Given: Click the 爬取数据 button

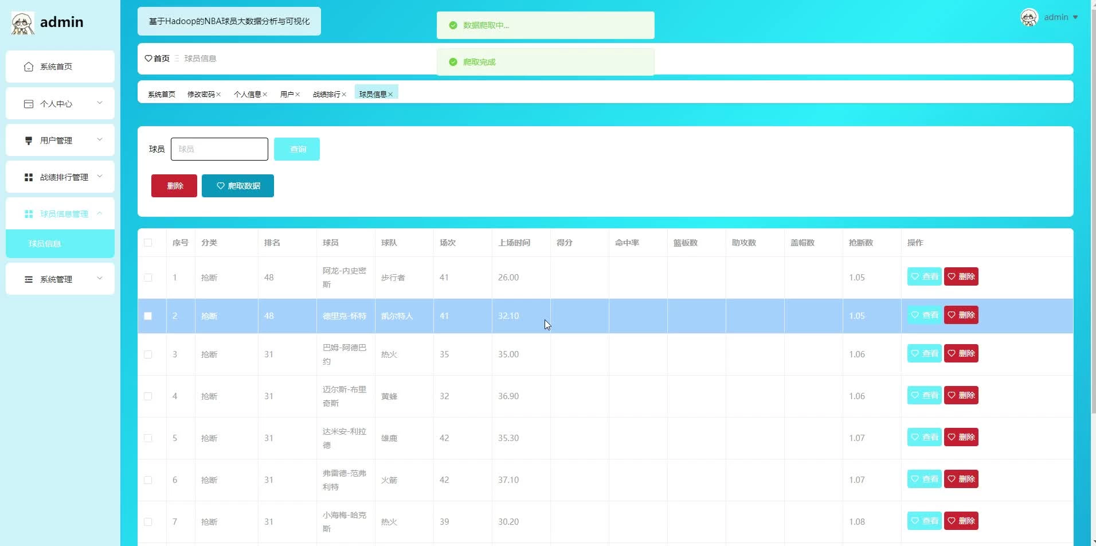Looking at the screenshot, I should pos(238,186).
